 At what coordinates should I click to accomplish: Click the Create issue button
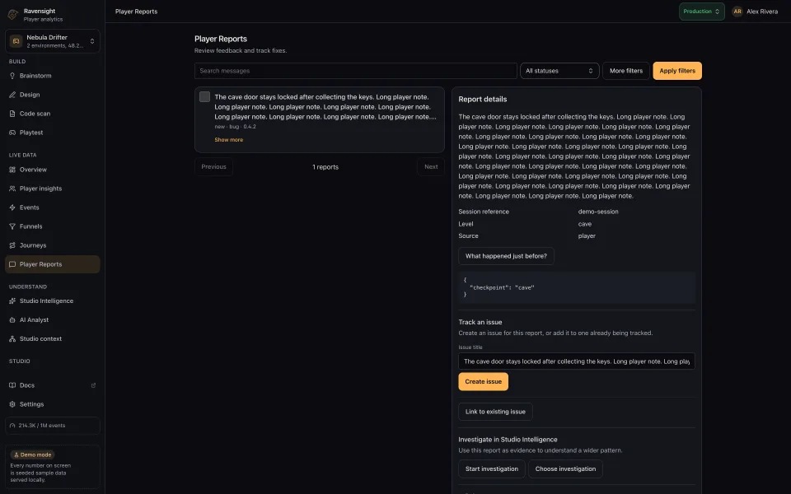(483, 381)
